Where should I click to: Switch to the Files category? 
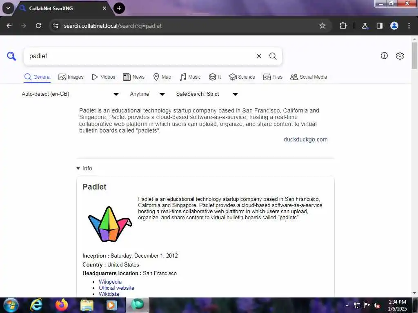pos(272,77)
